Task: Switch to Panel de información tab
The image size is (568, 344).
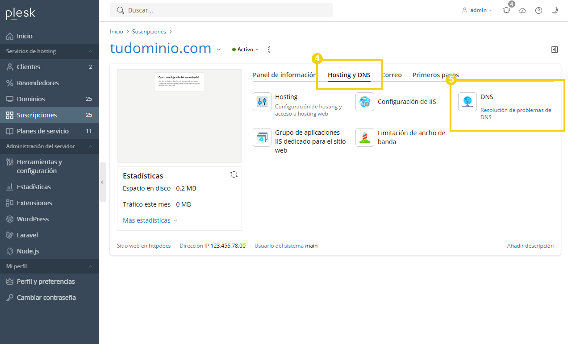Action: click(285, 75)
